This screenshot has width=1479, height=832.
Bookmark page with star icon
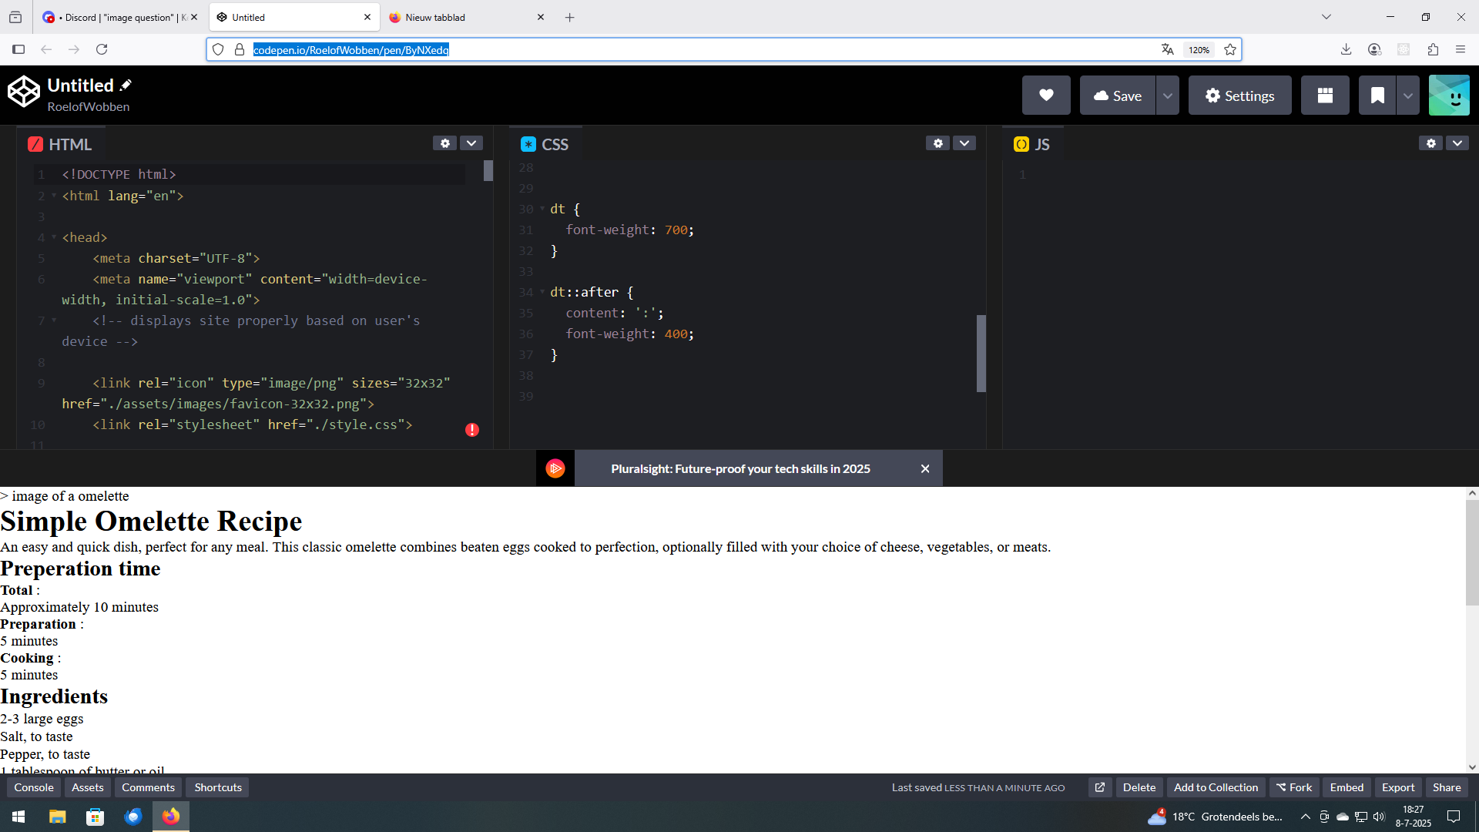1230,49
